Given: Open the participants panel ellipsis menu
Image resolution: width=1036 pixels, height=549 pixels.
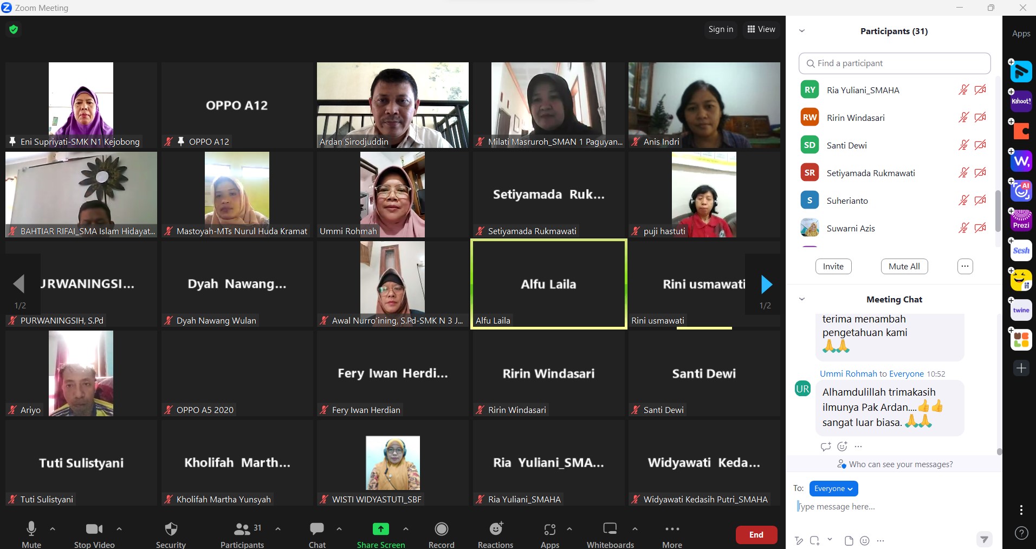Looking at the screenshot, I should tap(965, 267).
